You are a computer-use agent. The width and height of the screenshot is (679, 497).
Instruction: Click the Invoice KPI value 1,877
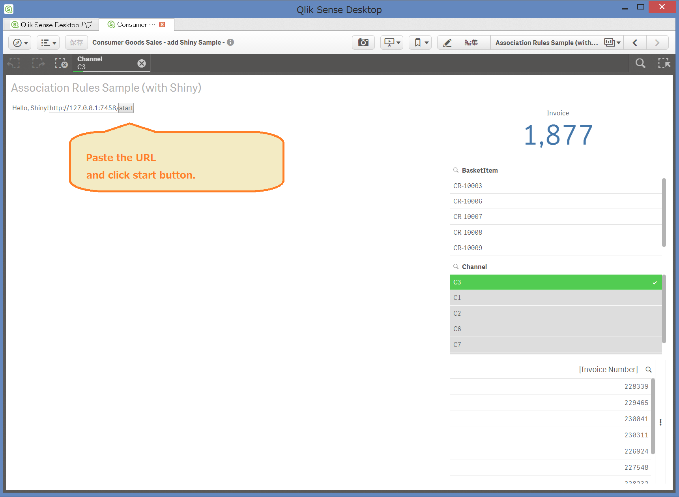[558, 135]
